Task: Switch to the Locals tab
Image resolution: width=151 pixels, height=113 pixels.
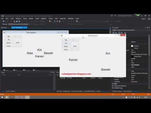Action: pos(8,91)
